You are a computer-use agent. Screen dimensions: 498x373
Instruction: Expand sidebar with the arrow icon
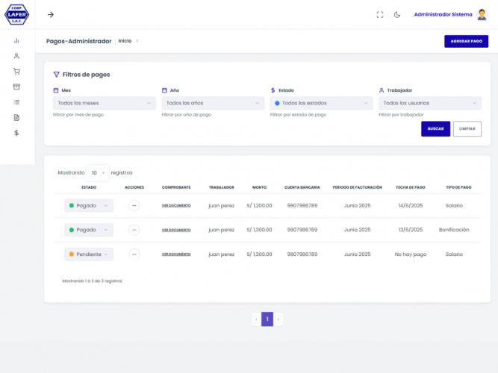[x=51, y=15]
